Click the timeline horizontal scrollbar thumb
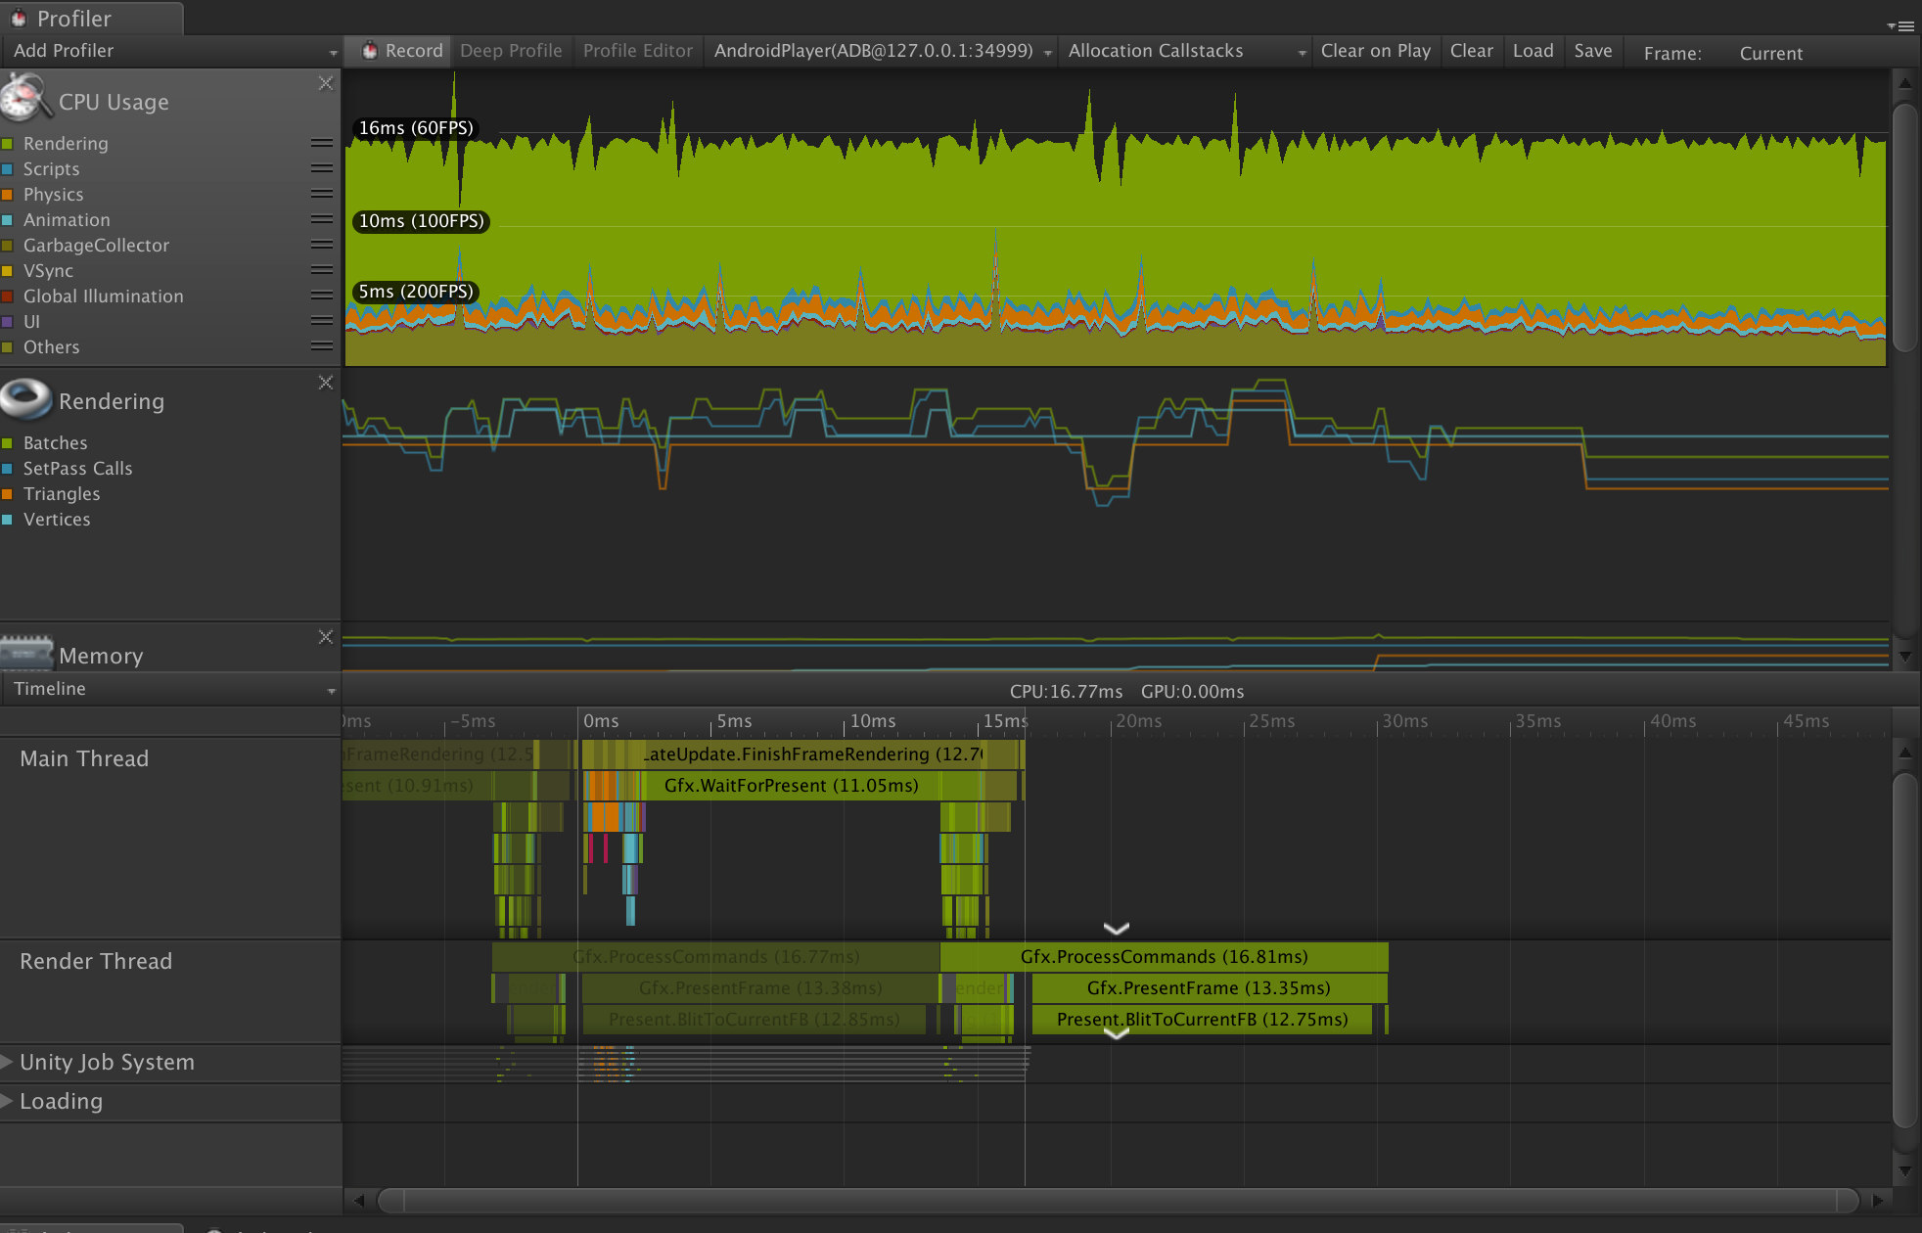The image size is (1922, 1233). (1118, 1200)
